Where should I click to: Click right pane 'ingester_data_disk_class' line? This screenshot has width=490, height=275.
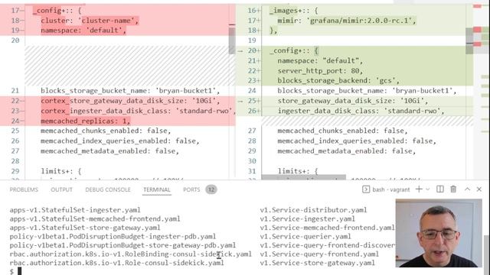(x=361, y=111)
